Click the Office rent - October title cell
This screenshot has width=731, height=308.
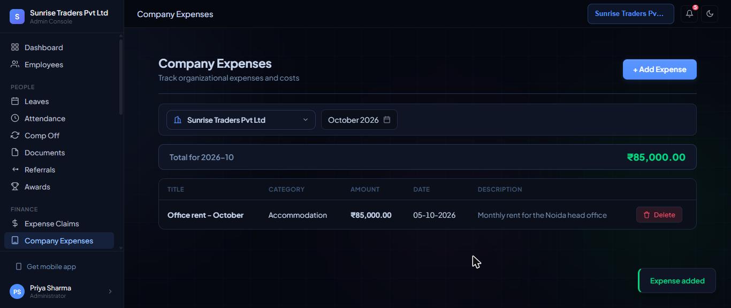(205, 215)
